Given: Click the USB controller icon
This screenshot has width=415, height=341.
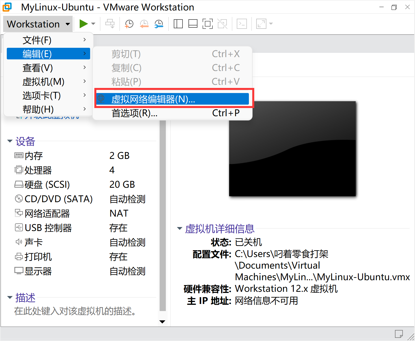Looking at the screenshot, I should pyautogui.click(x=19, y=228).
